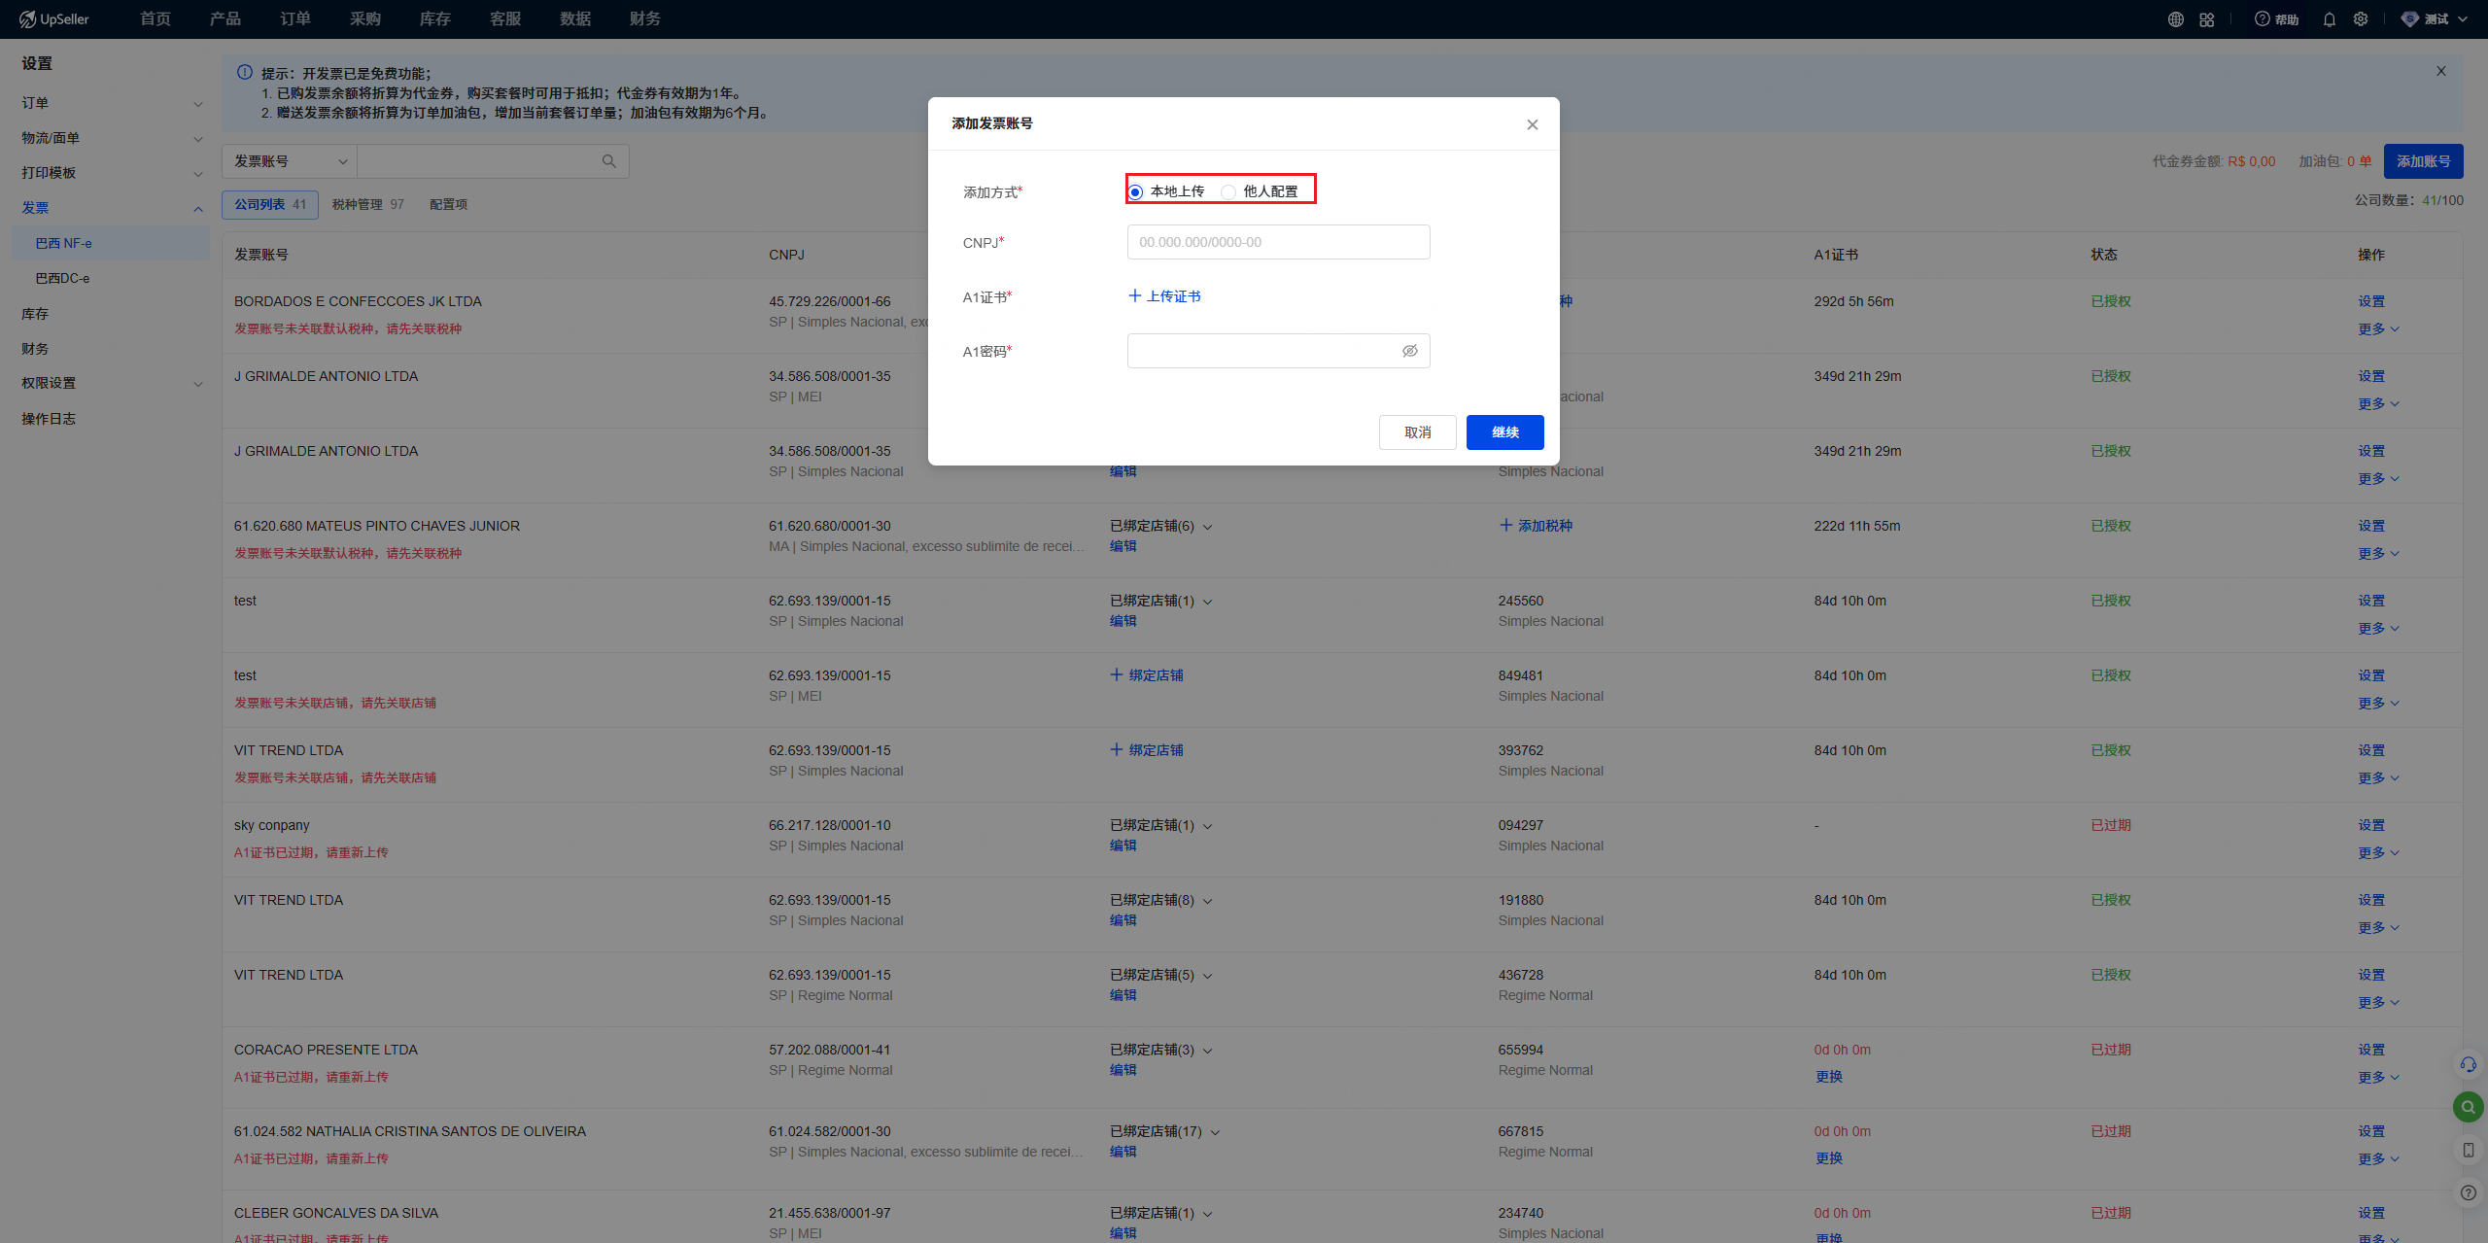This screenshot has width=2488, height=1243.
Task: Click the search magnifier icon
Action: [x=608, y=161]
